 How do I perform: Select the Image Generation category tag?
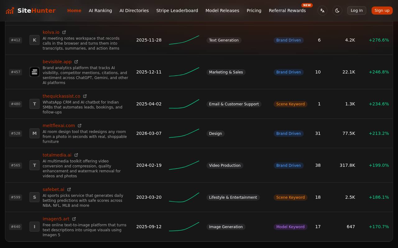(x=226, y=227)
